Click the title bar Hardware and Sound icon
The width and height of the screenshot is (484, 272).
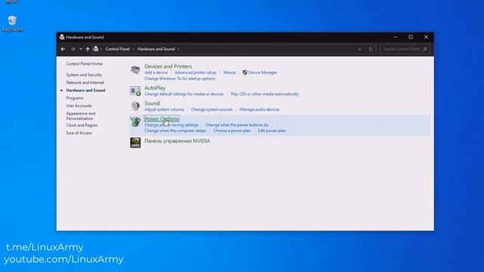[62, 37]
